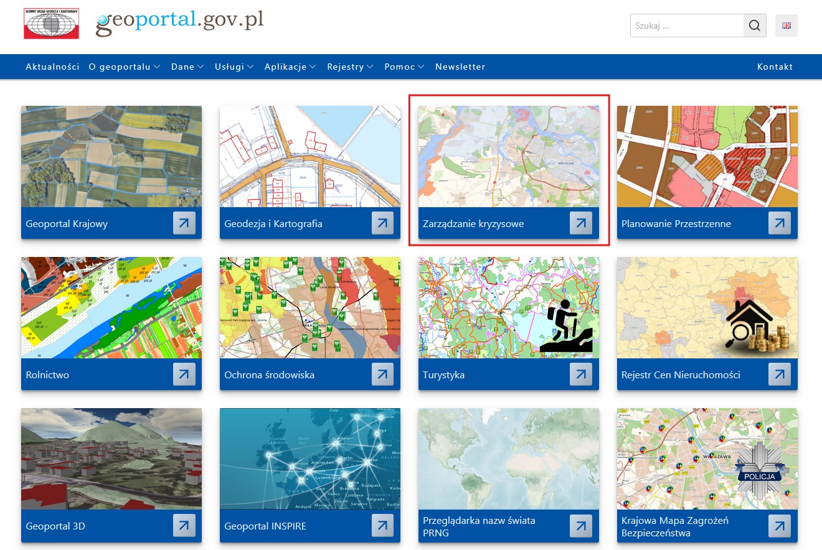
Task: Click the search magnifier icon
Action: pos(754,26)
